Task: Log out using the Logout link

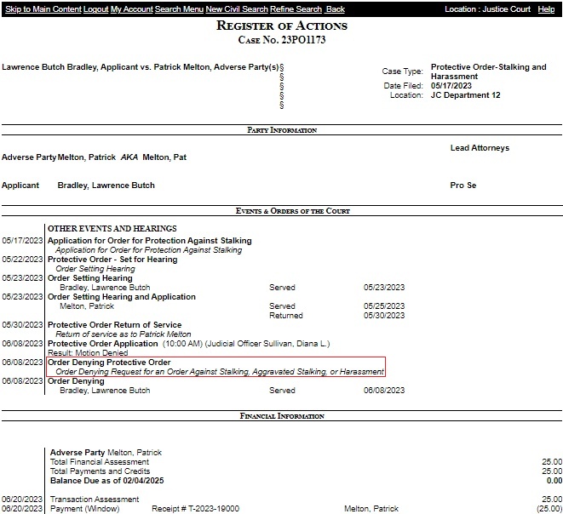Action: point(96,9)
